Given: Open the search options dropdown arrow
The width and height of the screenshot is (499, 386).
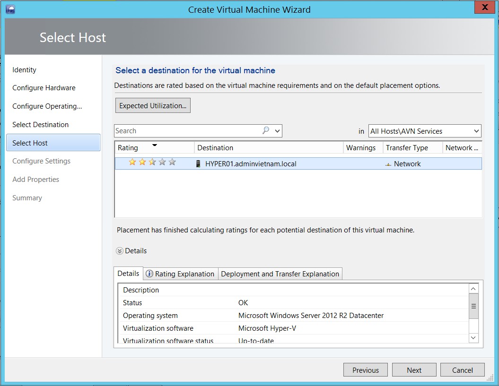Looking at the screenshot, I should (x=278, y=131).
